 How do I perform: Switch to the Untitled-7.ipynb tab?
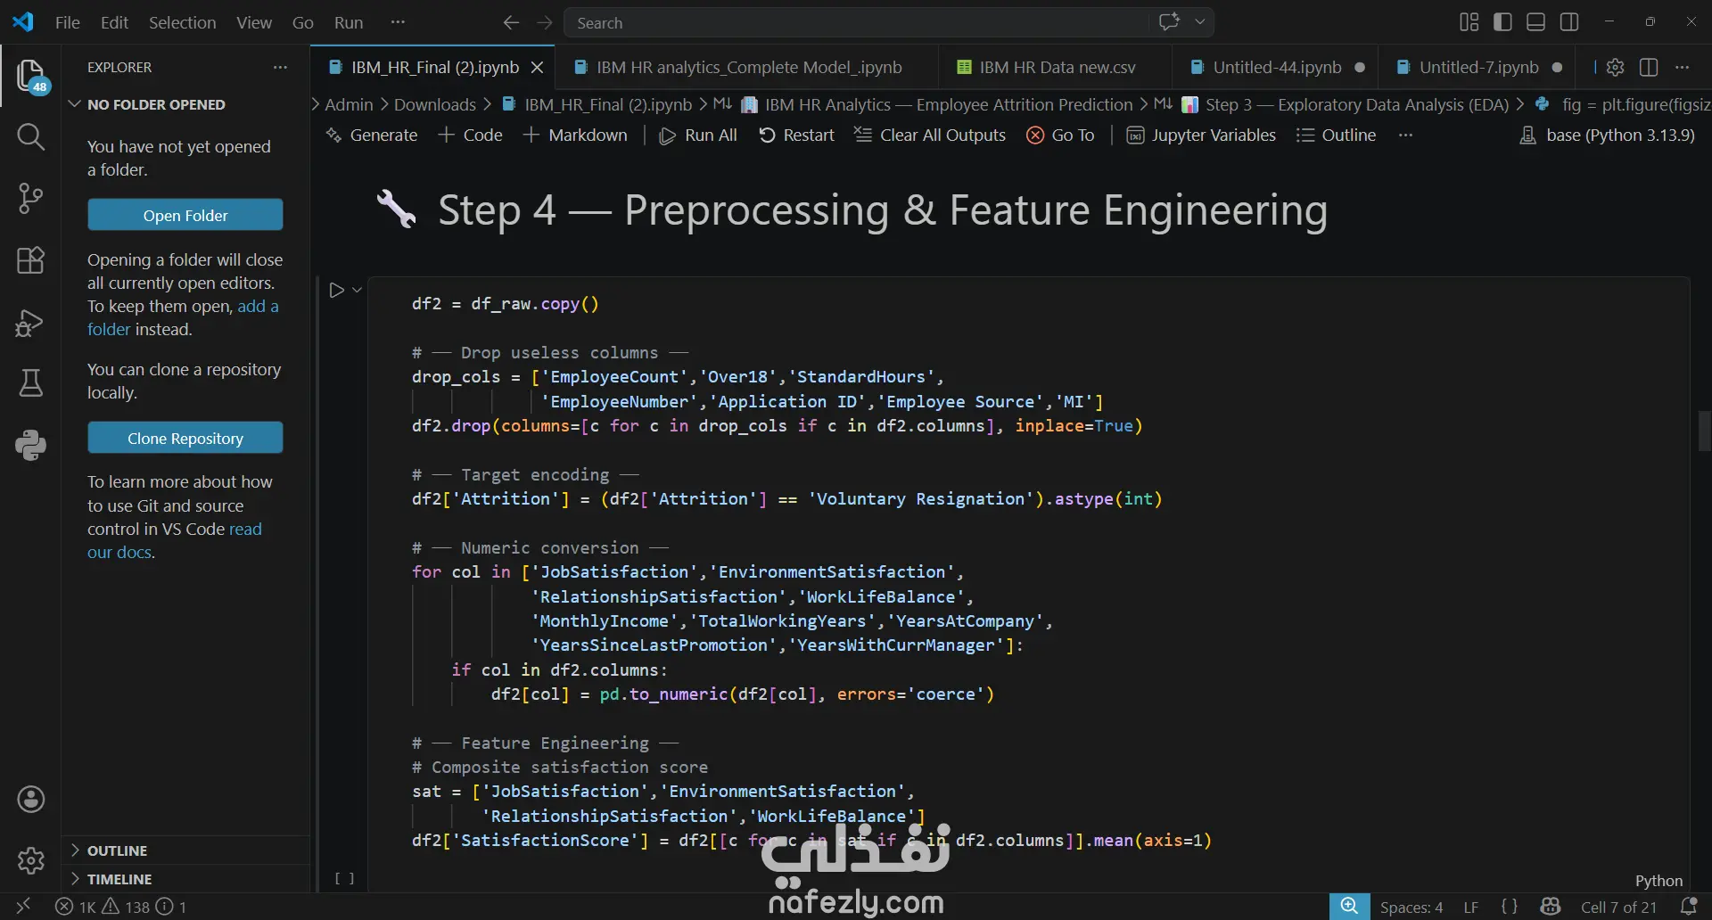coord(1477,67)
